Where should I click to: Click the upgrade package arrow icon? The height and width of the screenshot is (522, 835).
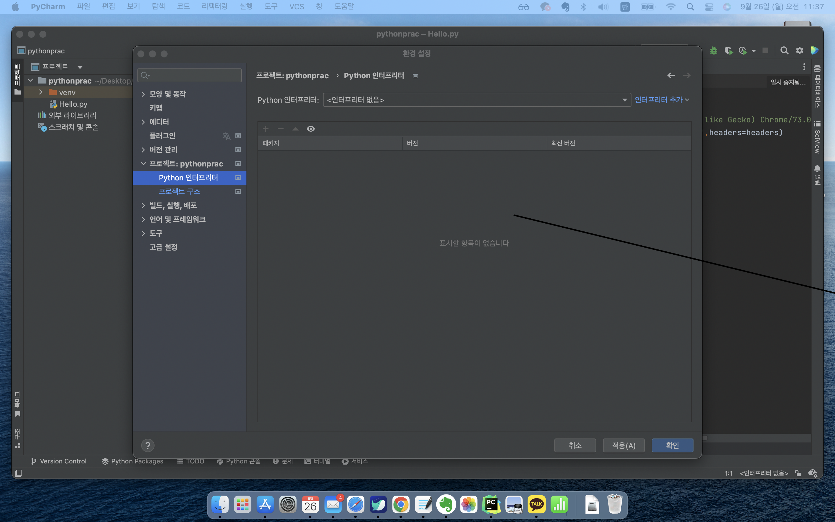(x=296, y=129)
